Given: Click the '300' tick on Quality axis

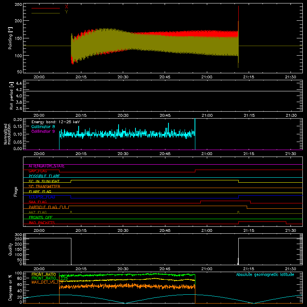Looking at the screenshot, I should coord(18,235).
